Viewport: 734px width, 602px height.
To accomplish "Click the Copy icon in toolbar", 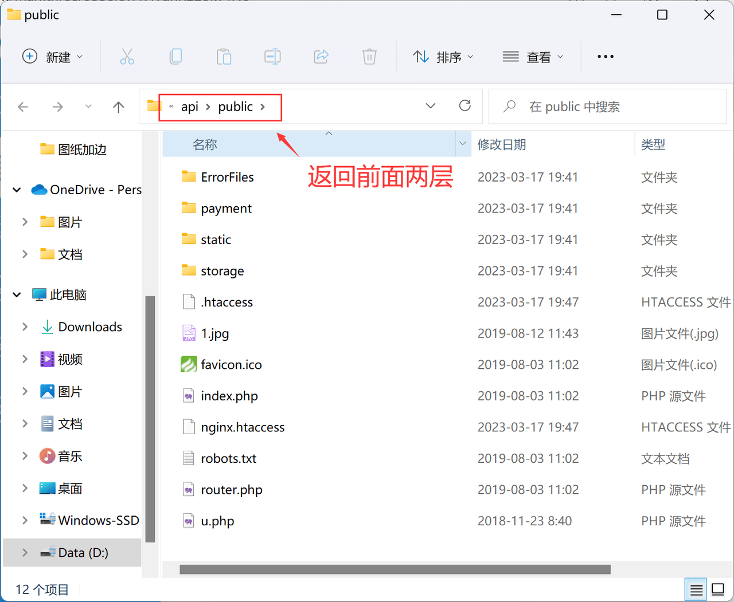I will click(175, 57).
